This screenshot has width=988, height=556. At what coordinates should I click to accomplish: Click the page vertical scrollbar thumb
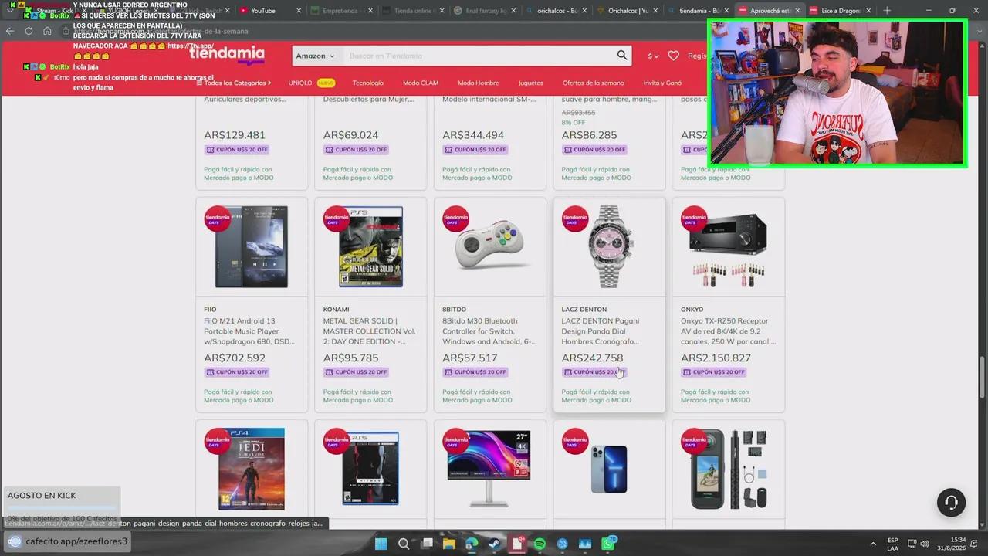tap(982, 376)
